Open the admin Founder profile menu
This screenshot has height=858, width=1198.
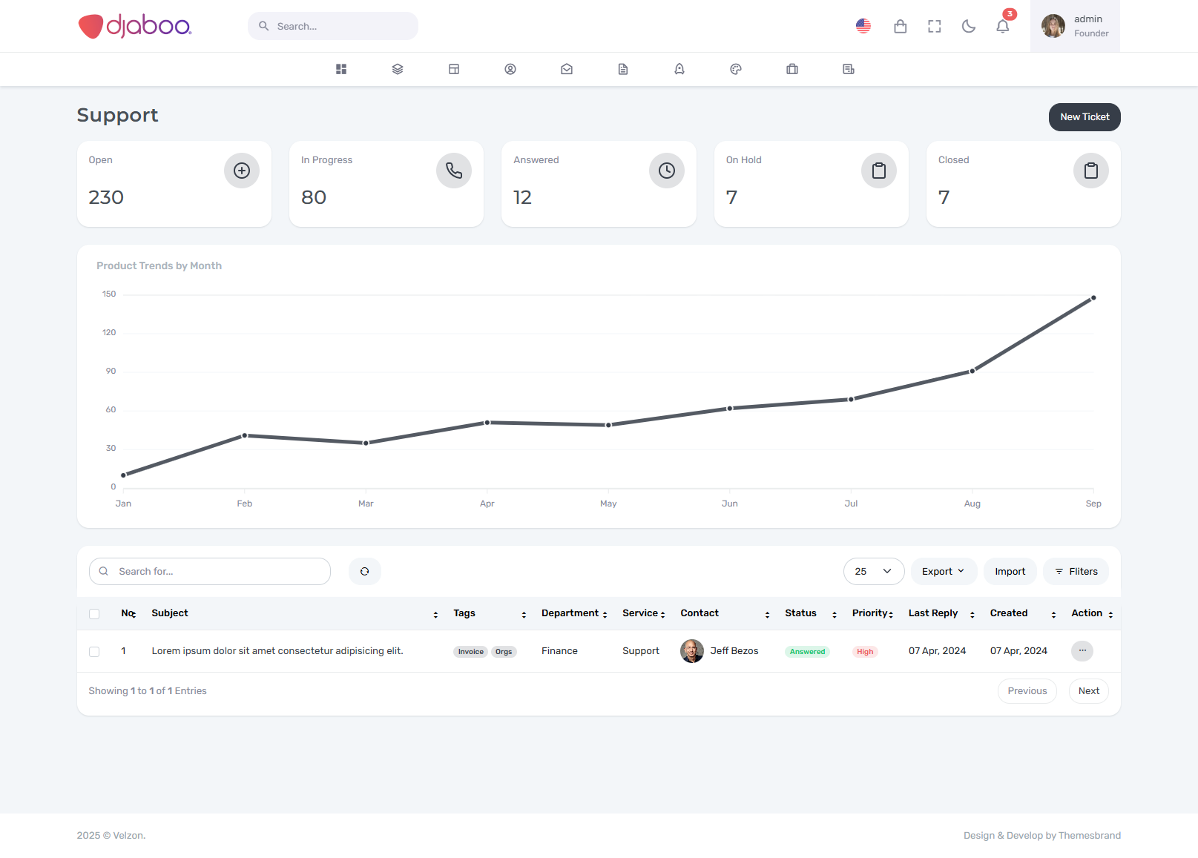[1075, 26]
